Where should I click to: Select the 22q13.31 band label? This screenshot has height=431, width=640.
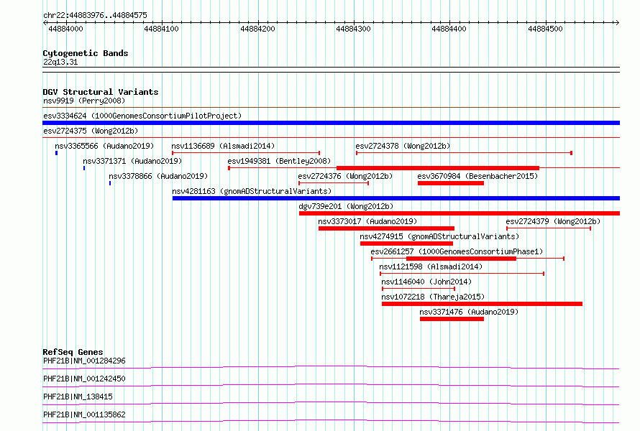click(60, 62)
